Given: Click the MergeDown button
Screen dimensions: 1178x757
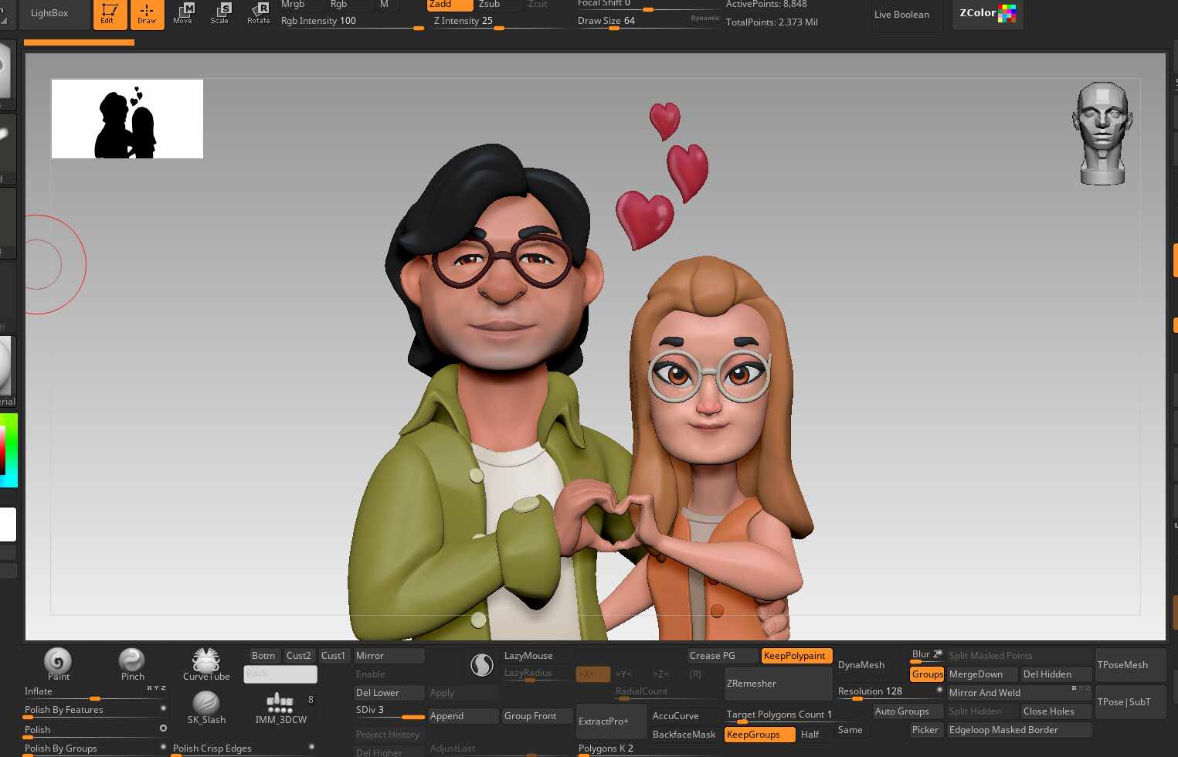Looking at the screenshot, I should pos(981,674).
